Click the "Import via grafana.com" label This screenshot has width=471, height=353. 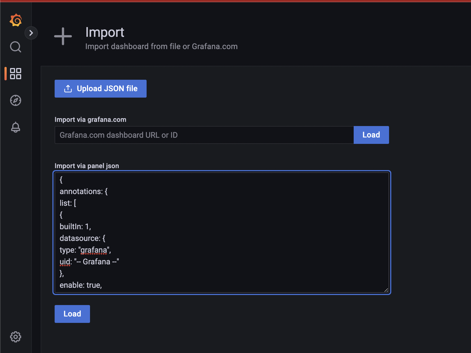90,120
